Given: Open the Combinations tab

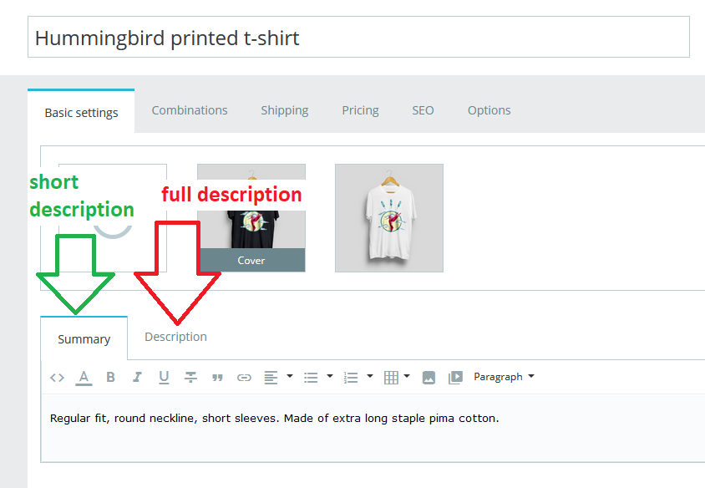Looking at the screenshot, I should click(x=190, y=110).
